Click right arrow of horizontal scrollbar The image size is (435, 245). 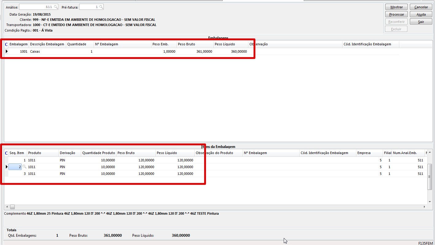pyautogui.click(x=425, y=207)
